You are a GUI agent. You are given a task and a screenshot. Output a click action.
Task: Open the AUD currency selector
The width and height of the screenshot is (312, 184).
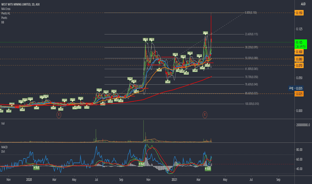303,4
